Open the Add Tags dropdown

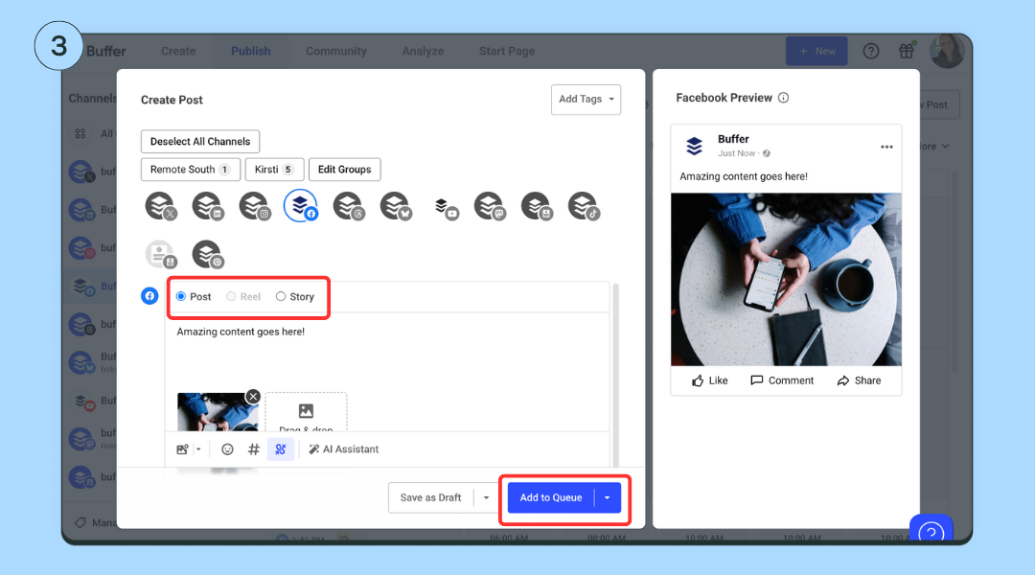pyautogui.click(x=586, y=99)
